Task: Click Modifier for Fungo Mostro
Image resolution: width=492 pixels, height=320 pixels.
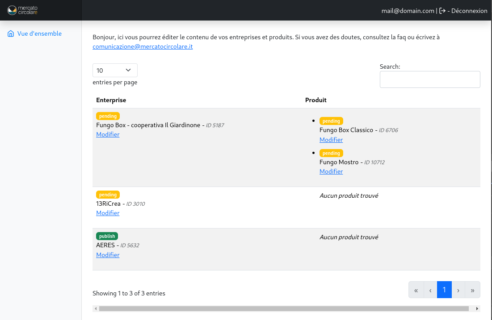Action: tap(331, 171)
